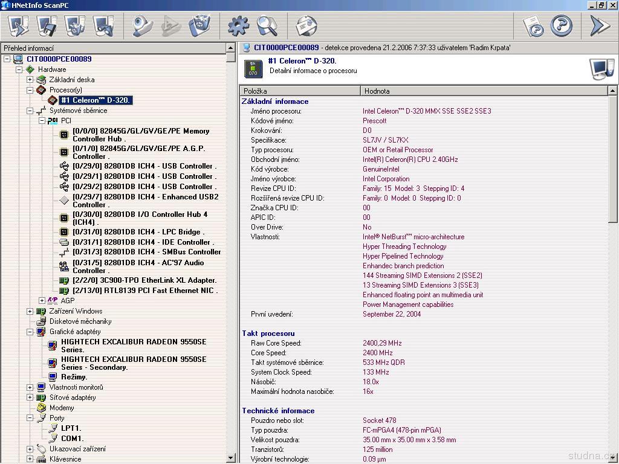Click the monitor icon in processor header
This screenshot has height=464, width=619.
click(x=601, y=69)
